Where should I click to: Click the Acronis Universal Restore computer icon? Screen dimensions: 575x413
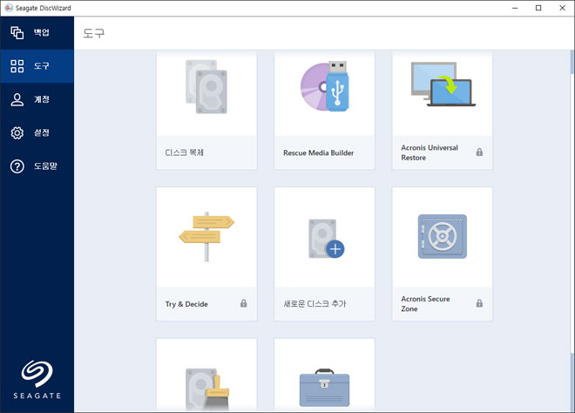443,85
